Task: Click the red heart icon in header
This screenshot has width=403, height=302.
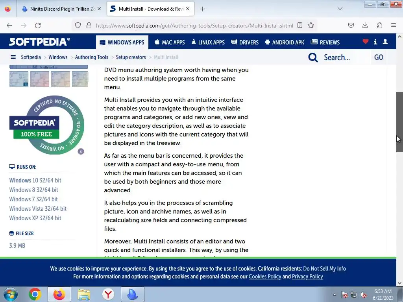Action: pyautogui.click(x=366, y=41)
